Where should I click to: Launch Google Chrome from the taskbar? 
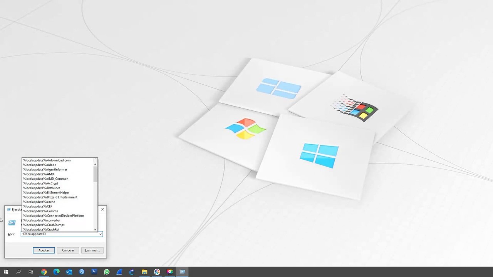pyautogui.click(x=44, y=272)
